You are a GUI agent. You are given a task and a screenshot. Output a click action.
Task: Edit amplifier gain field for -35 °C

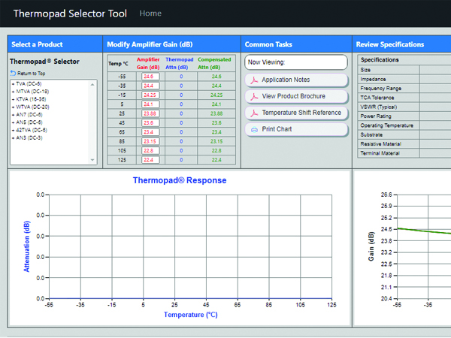tap(150, 86)
